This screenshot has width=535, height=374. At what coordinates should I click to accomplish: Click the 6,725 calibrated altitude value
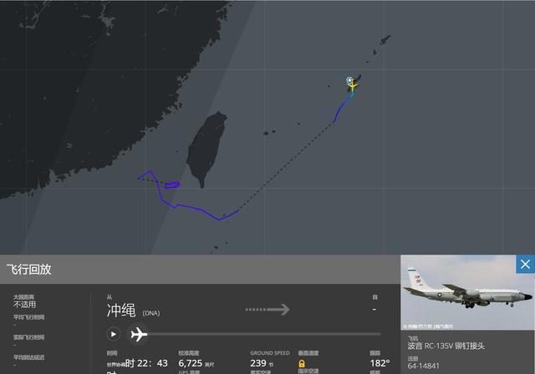click(x=191, y=363)
